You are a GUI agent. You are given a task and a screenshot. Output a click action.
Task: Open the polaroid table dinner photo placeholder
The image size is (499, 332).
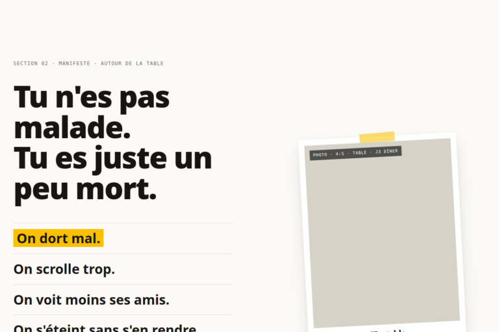[382, 233]
